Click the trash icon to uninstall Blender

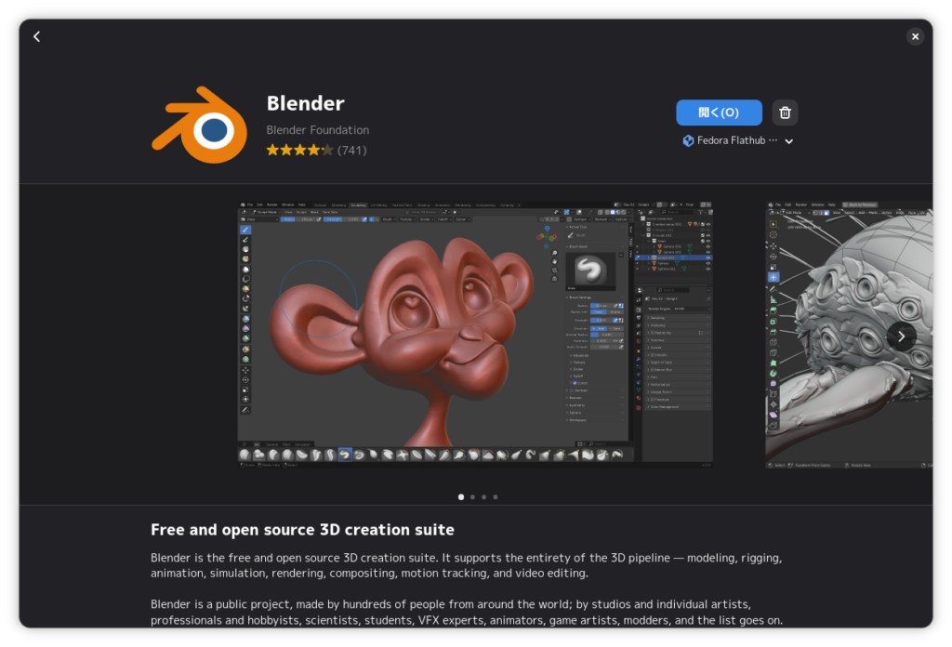pyautogui.click(x=785, y=112)
